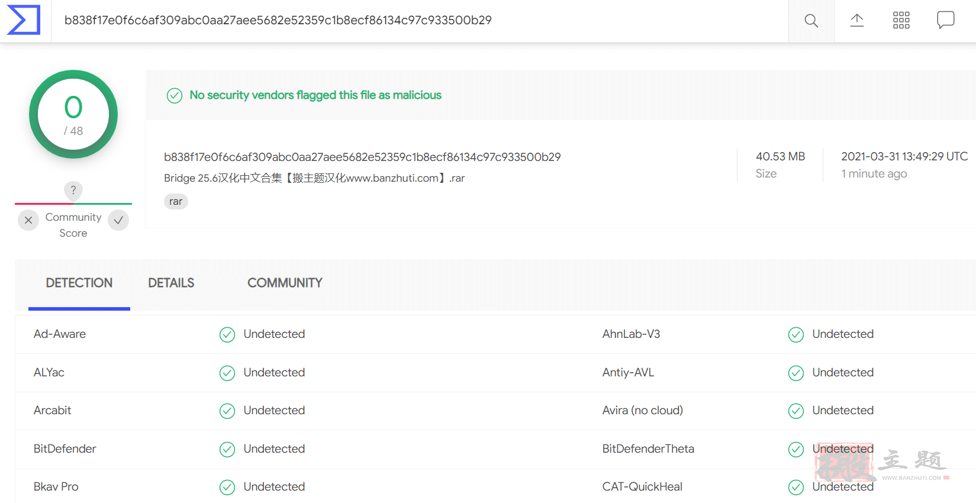This screenshot has width=976, height=503.
Task: Click the Bkav Pro vendor name
Action: pos(56,487)
